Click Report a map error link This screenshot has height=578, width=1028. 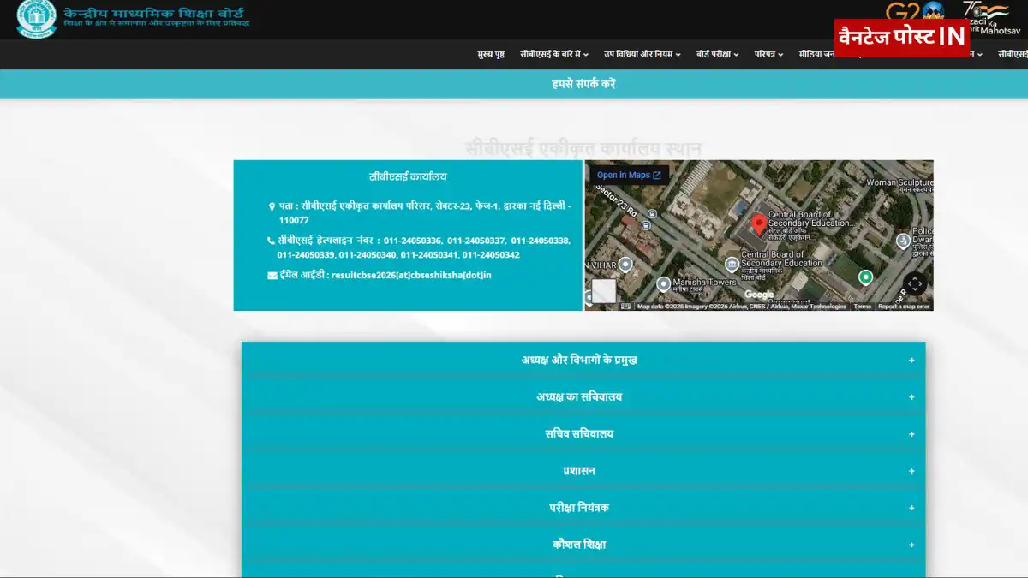904,306
